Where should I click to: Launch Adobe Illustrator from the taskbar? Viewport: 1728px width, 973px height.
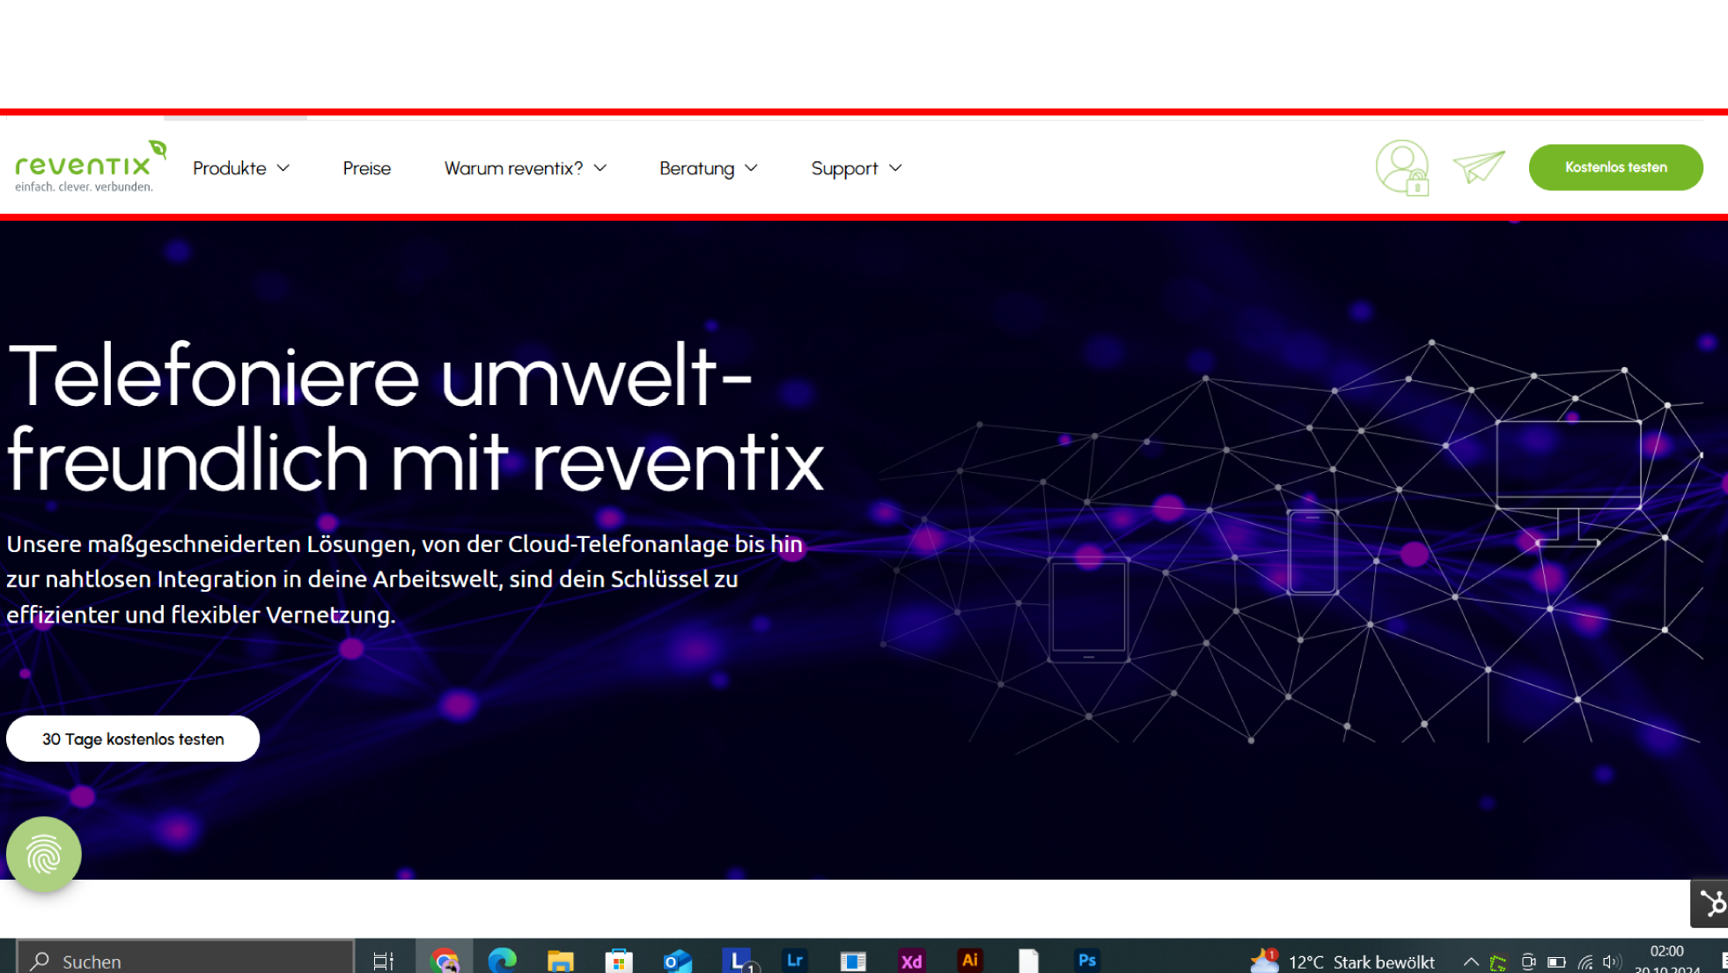(970, 961)
